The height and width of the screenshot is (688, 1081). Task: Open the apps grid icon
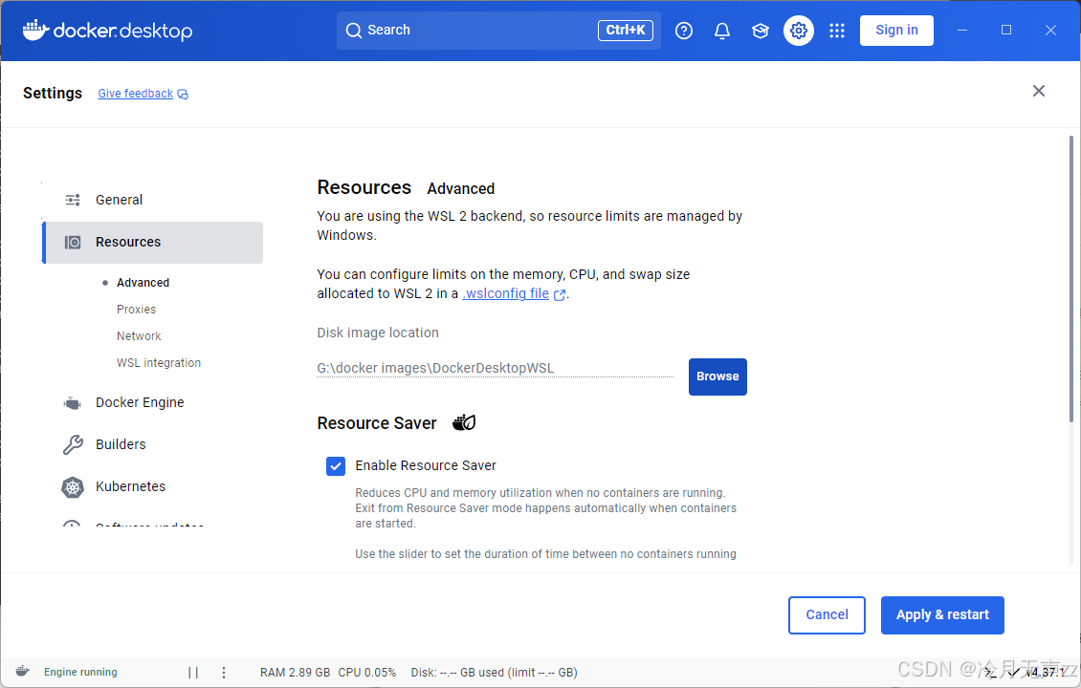click(x=837, y=31)
